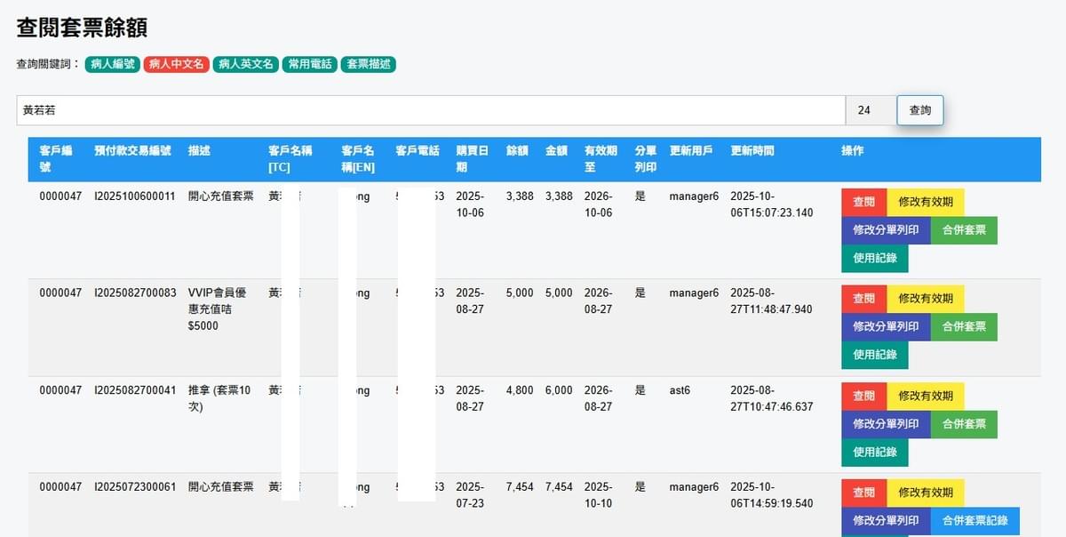
Task: Select the 病人英文名 keyword tag
Action: [x=246, y=64]
